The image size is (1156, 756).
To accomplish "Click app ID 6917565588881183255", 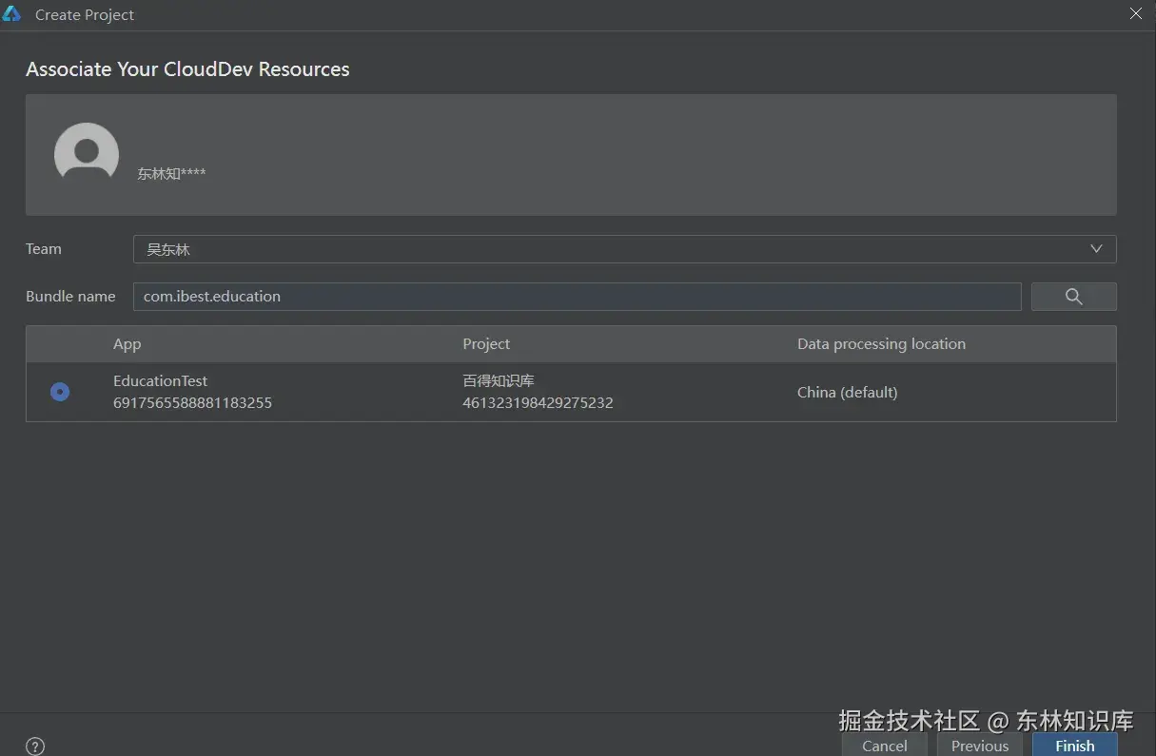I will pos(192,403).
